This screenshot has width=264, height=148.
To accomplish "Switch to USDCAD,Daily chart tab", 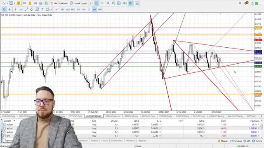I will pos(148,116).
